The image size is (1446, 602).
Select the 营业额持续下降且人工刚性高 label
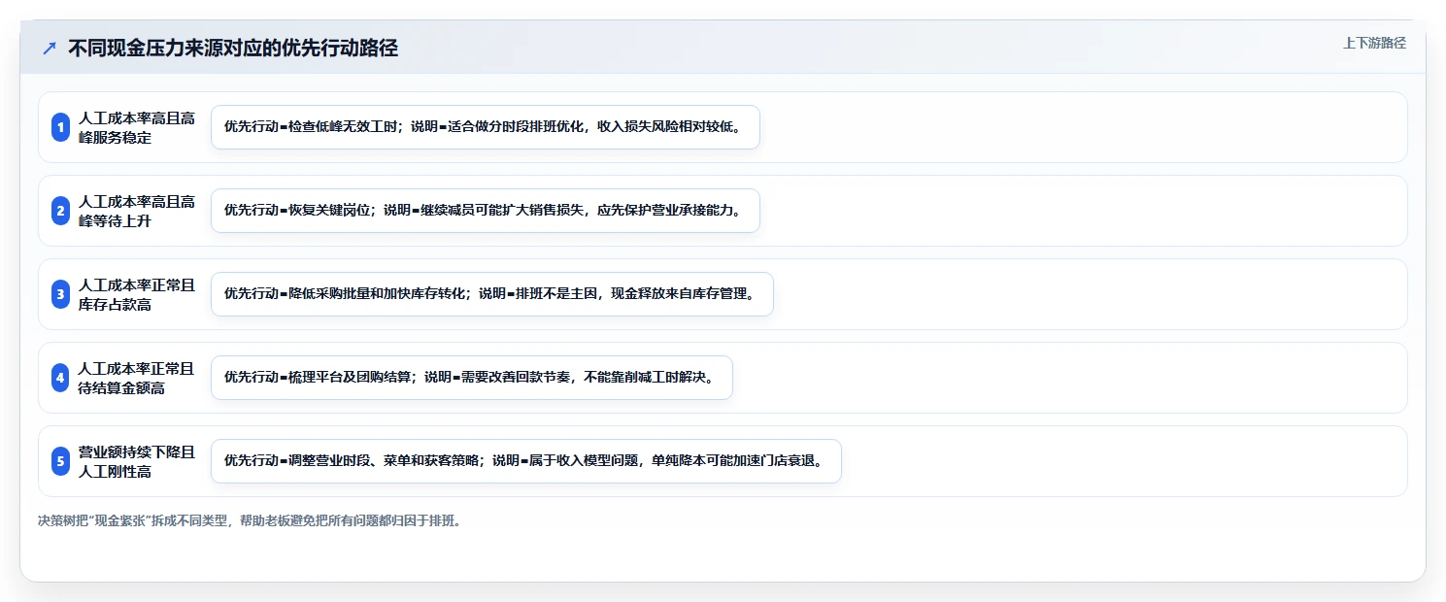pyautogui.click(x=137, y=461)
